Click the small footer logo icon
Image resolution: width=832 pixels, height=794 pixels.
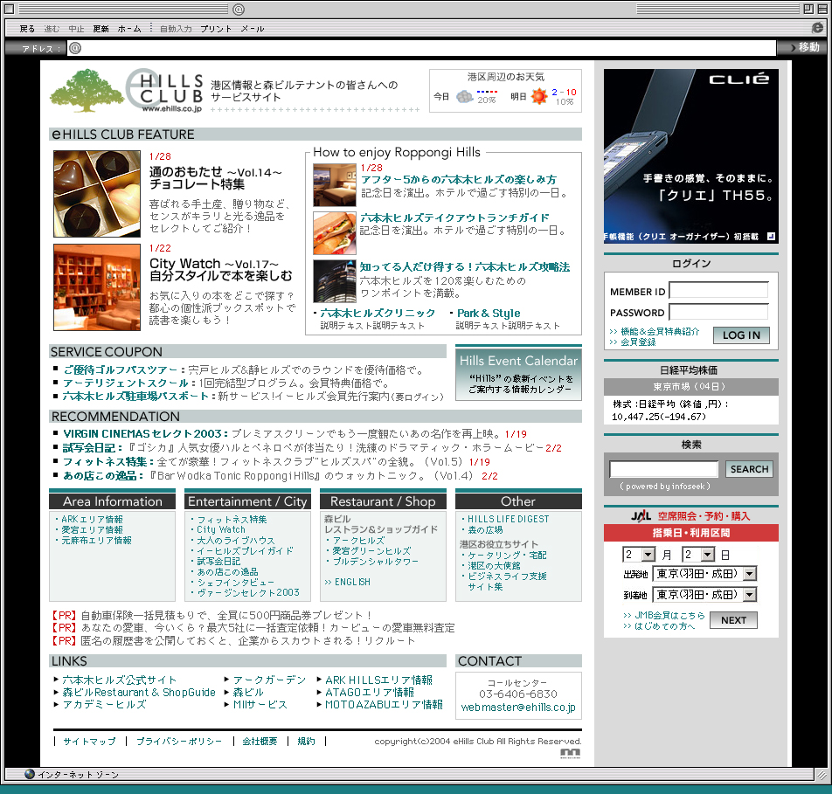pyautogui.click(x=571, y=753)
